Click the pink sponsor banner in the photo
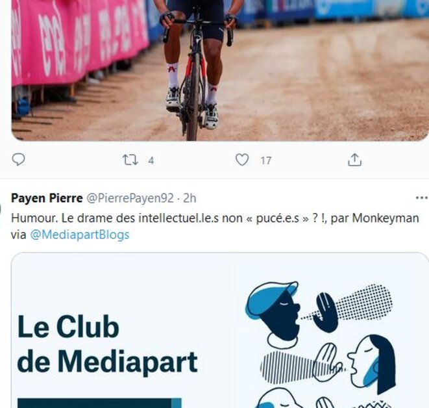 [79, 41]
